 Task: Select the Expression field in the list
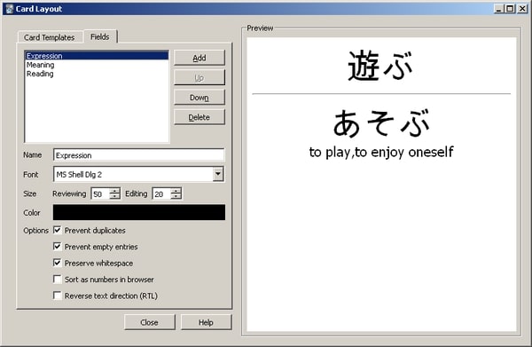[x=97, y=56]
